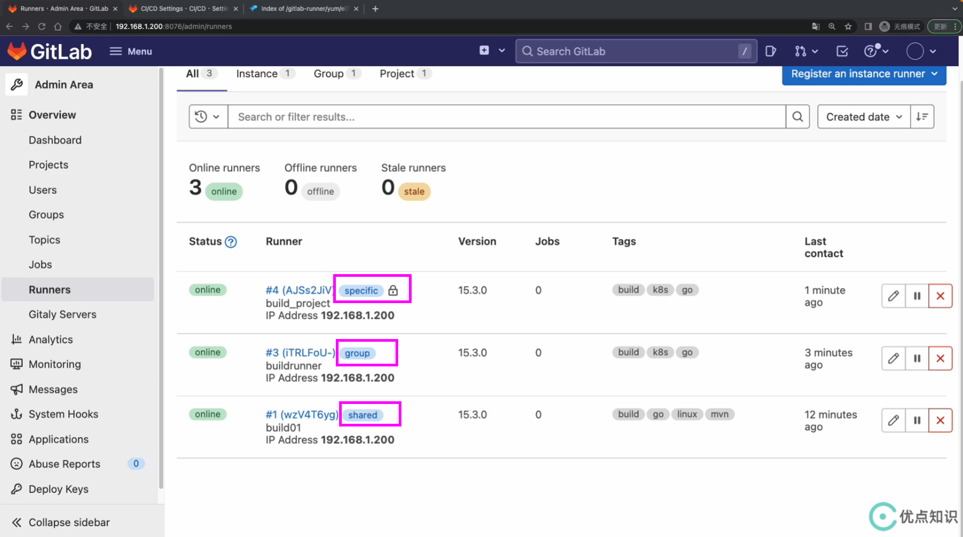Switch to the Group runners tab

pos(337,74)
